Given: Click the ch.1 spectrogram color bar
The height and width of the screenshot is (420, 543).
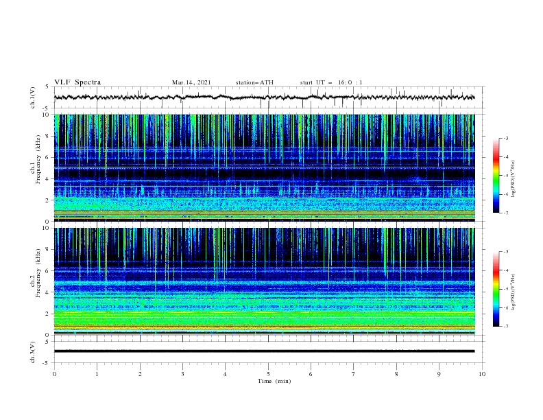Looking at the screenshot, I should [496, 175].
